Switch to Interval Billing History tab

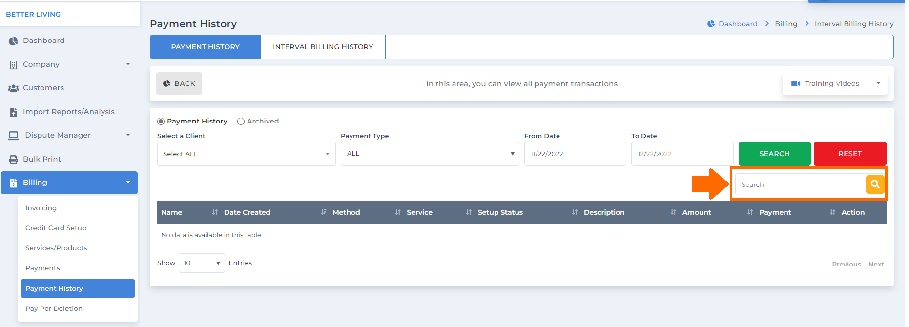pyautogui.click(x=323, y=47)
